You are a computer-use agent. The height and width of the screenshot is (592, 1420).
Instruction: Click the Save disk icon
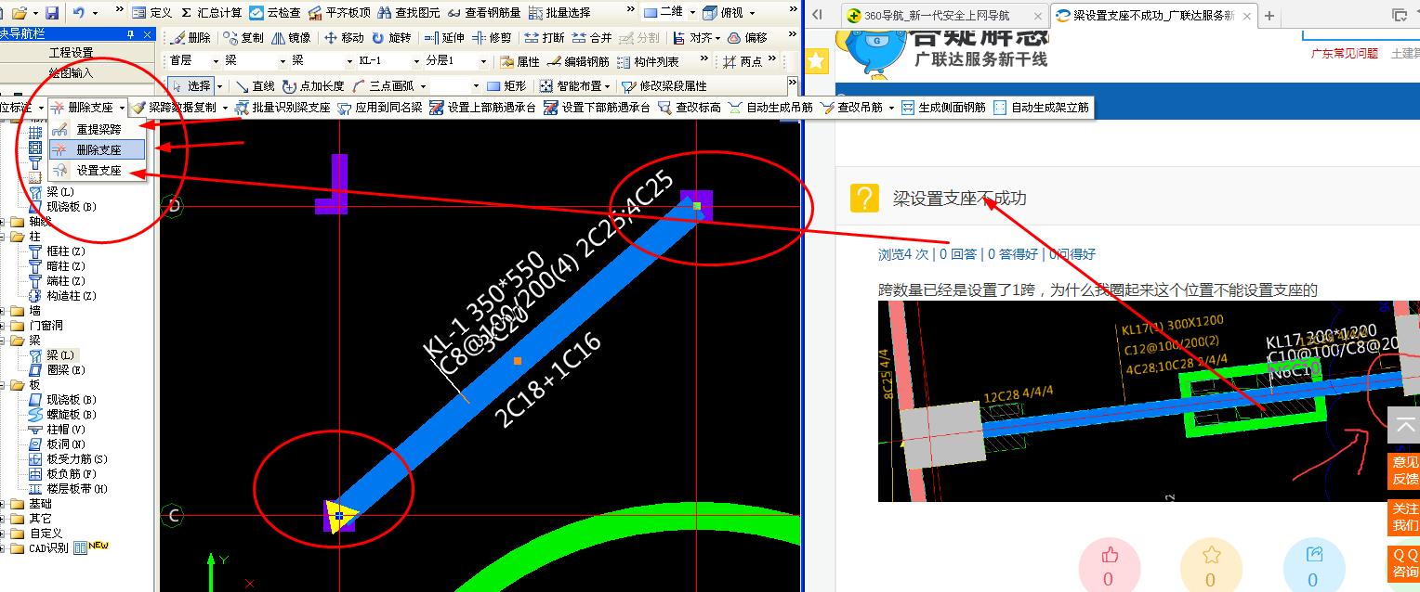[x=52, y=13]
